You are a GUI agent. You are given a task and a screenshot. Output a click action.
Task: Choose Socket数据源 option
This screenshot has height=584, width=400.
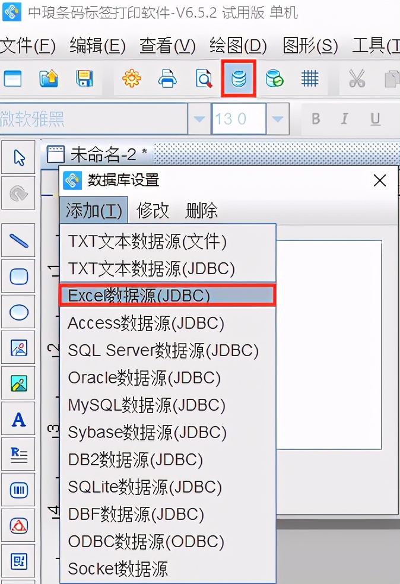pyautogui.click(x=167, y=569)
